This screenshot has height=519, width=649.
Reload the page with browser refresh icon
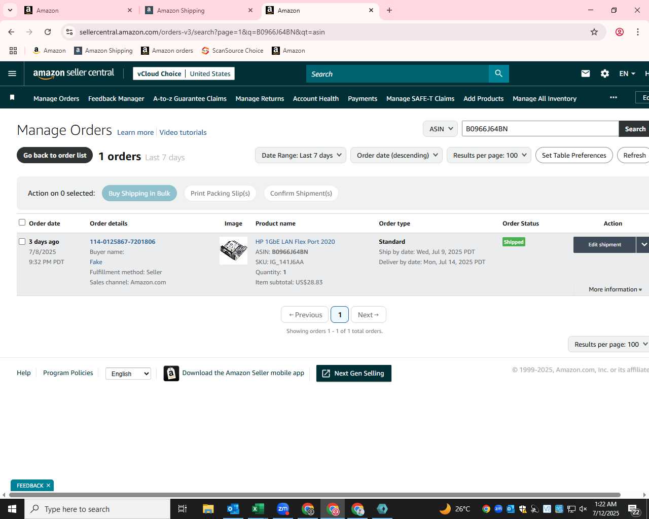tap(48, 32)
